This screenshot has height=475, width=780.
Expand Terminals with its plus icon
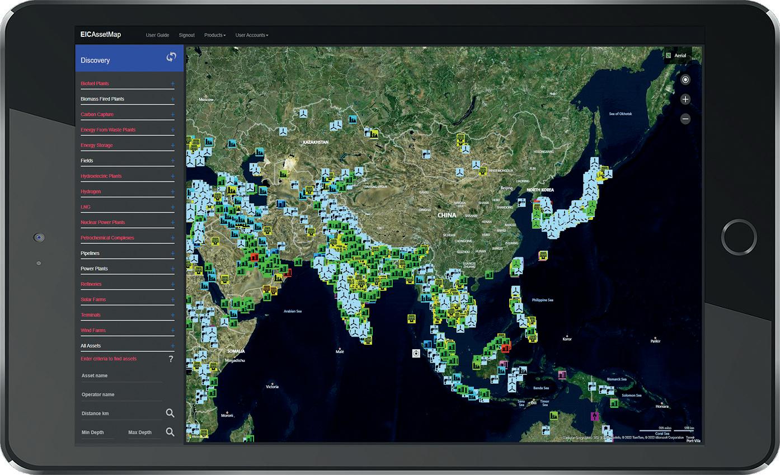click(172, 315)
